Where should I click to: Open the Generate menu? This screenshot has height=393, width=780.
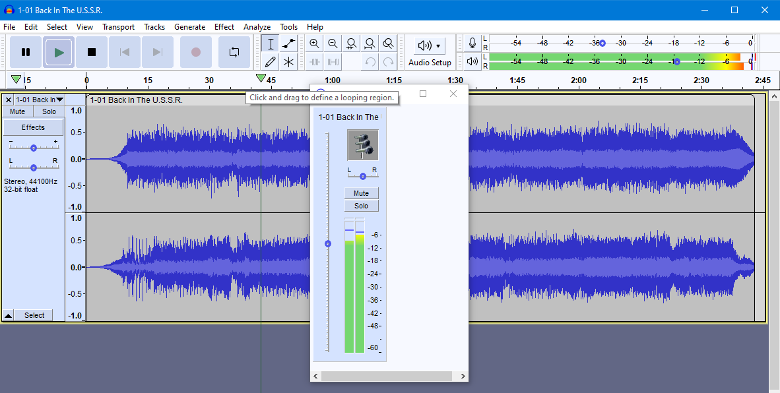coord(190,27)
